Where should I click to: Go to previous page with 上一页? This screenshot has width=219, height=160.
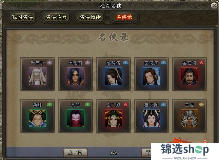coord(75,152)
